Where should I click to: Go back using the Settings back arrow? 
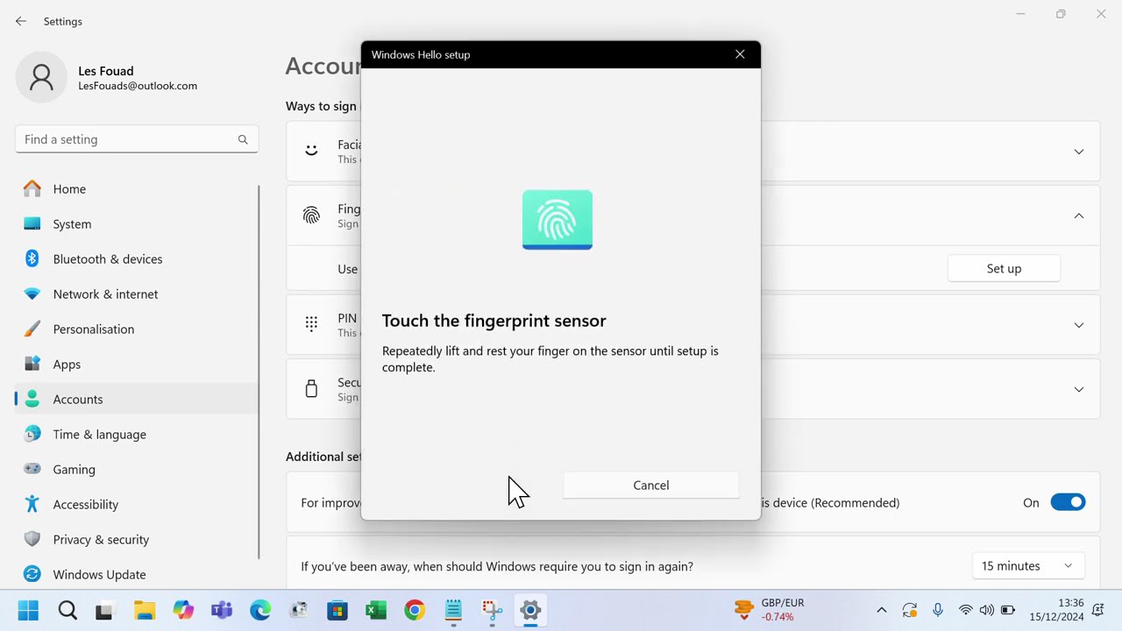[x=21, y=21]
